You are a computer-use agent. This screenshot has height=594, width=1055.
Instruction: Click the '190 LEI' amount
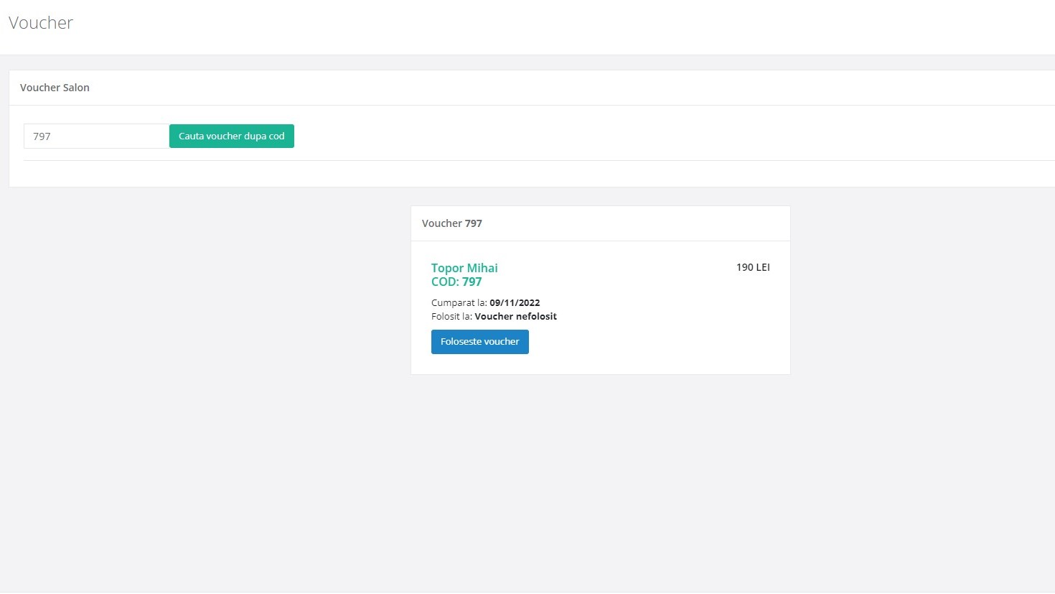coord(753,267)
